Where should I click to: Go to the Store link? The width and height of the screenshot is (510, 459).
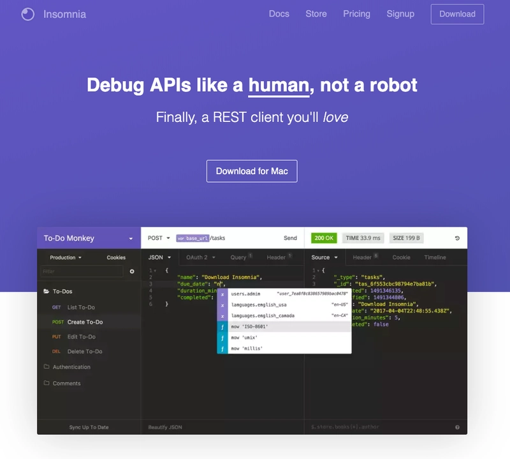pyautogui.click(x=316, y=14)
